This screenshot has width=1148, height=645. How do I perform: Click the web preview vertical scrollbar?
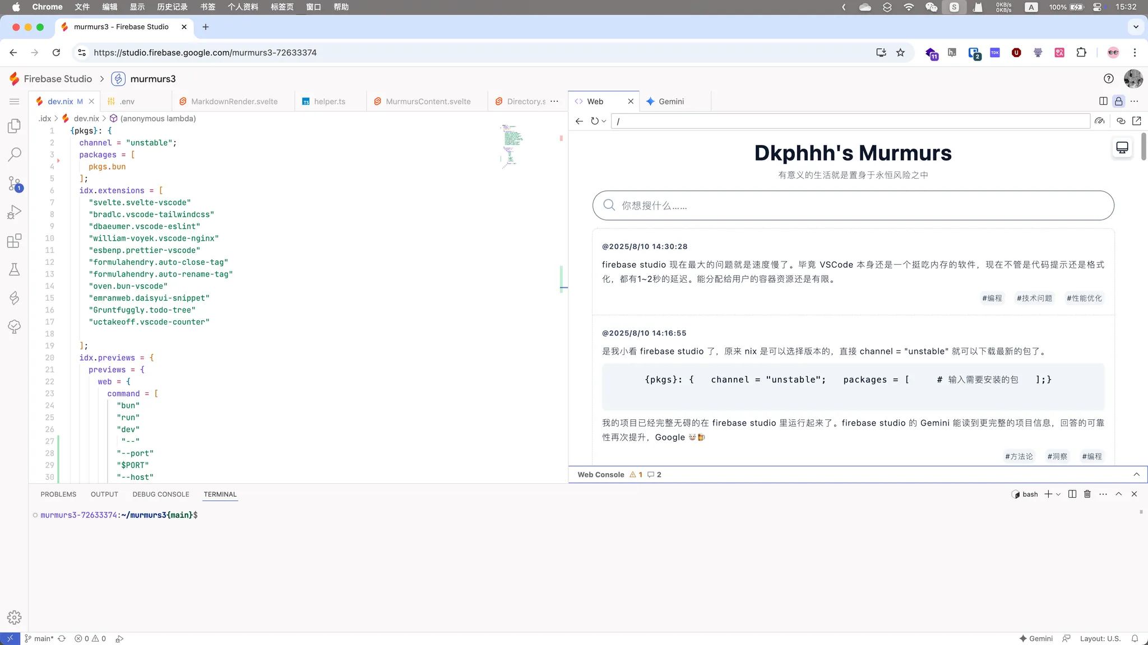1144,147
